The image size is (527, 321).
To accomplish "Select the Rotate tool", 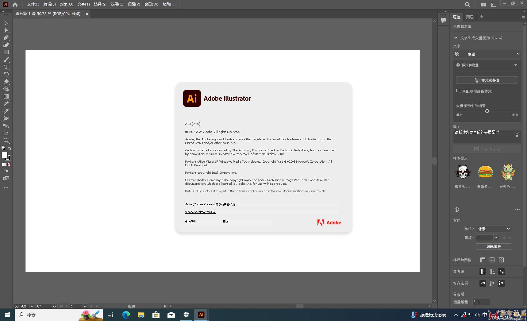I will (x=6, y=75).
